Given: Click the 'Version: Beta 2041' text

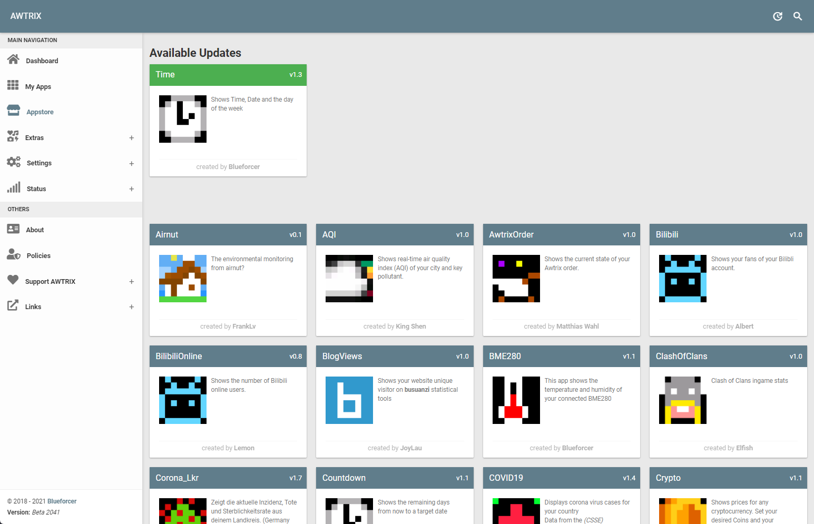Looking at the screenshot, I should 33,512.
